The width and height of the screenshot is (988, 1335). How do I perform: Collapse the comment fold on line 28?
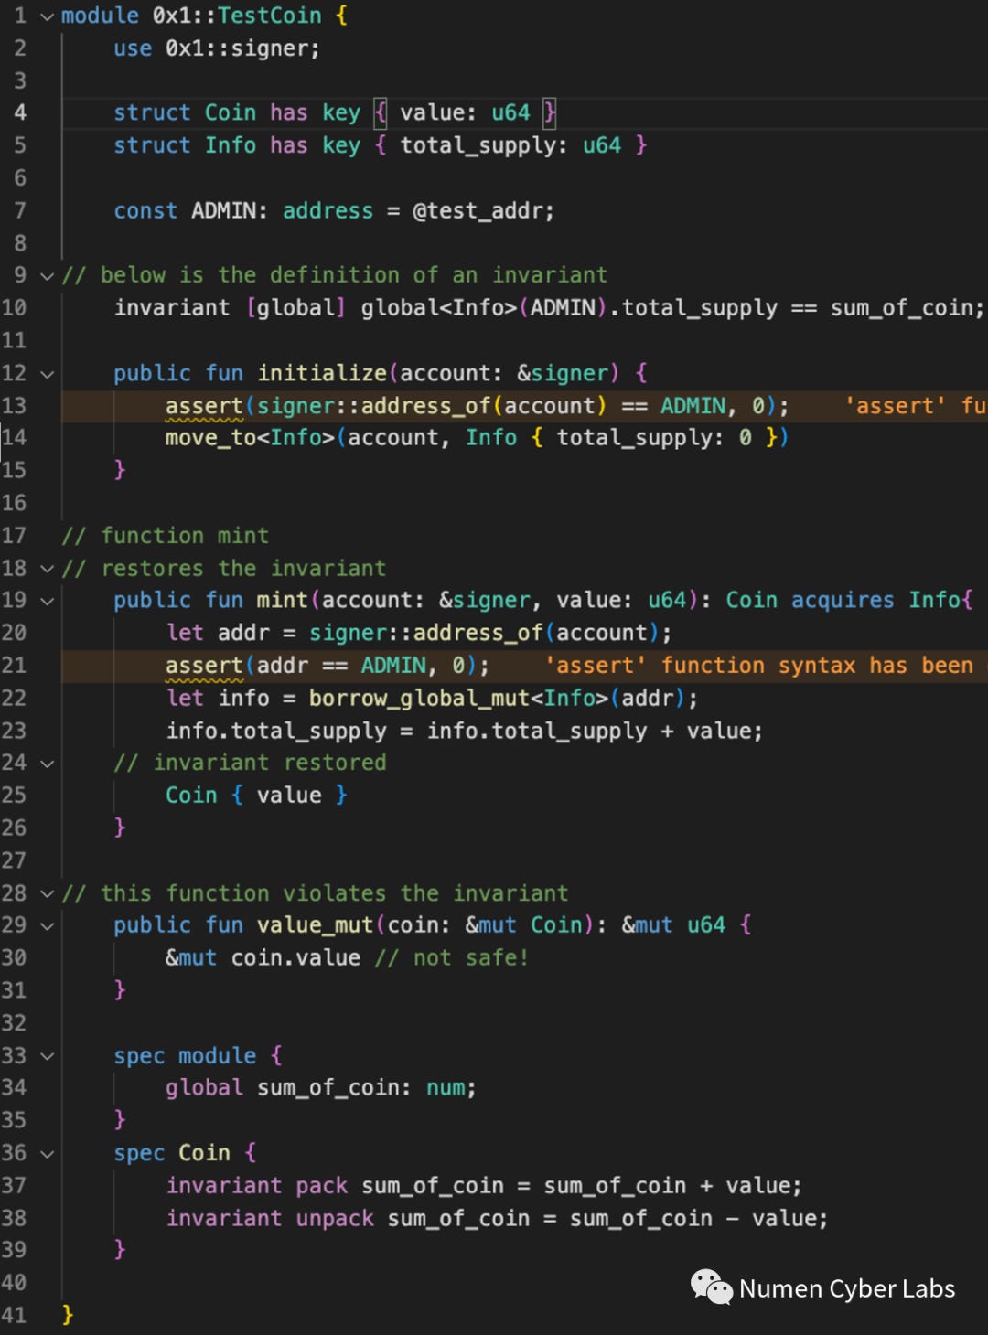47,893
